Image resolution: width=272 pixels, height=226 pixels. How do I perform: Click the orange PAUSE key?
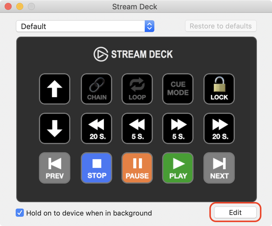tap(137, 168)
